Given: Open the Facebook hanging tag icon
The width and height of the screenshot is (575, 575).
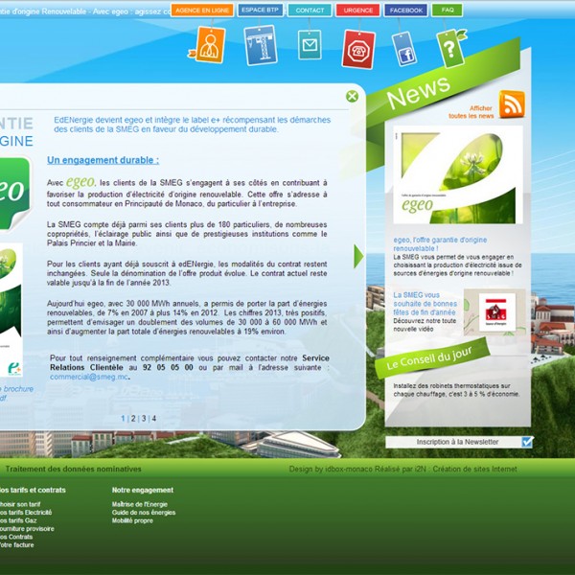Looking at the screenshot, I should (404, 48).
